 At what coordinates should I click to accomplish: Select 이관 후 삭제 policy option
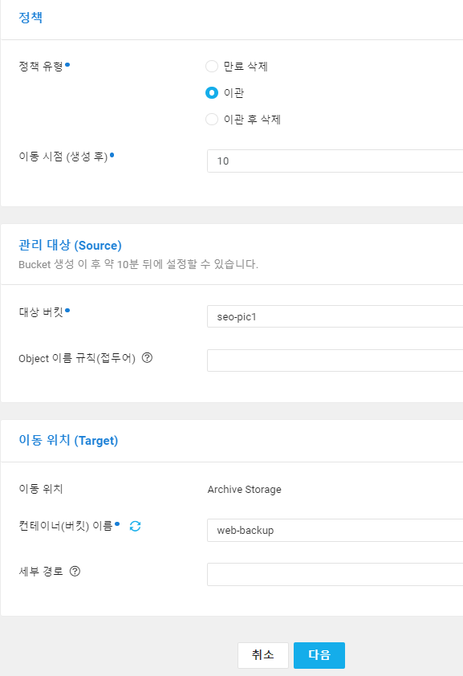212,119
